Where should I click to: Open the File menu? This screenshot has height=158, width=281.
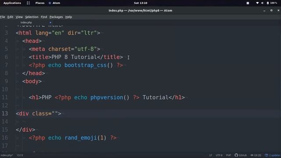(x=3, y=17)
